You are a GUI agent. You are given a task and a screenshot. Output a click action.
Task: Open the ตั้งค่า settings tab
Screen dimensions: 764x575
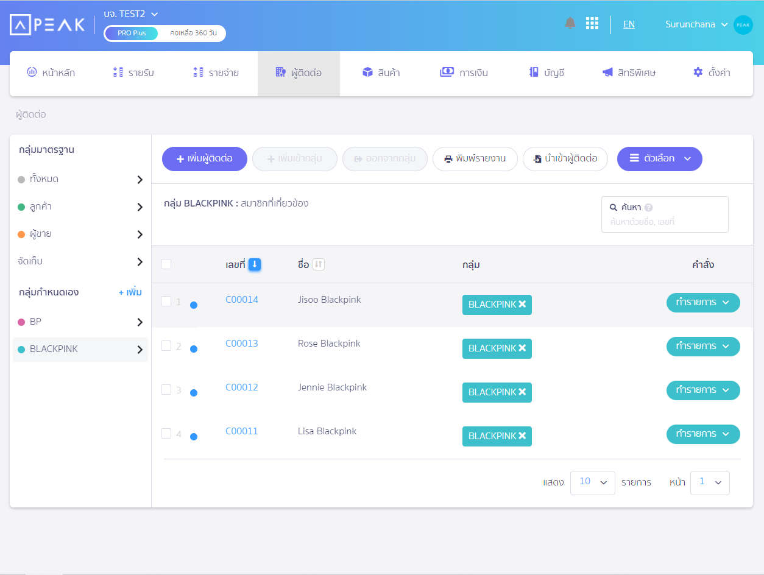coord(712,73)
